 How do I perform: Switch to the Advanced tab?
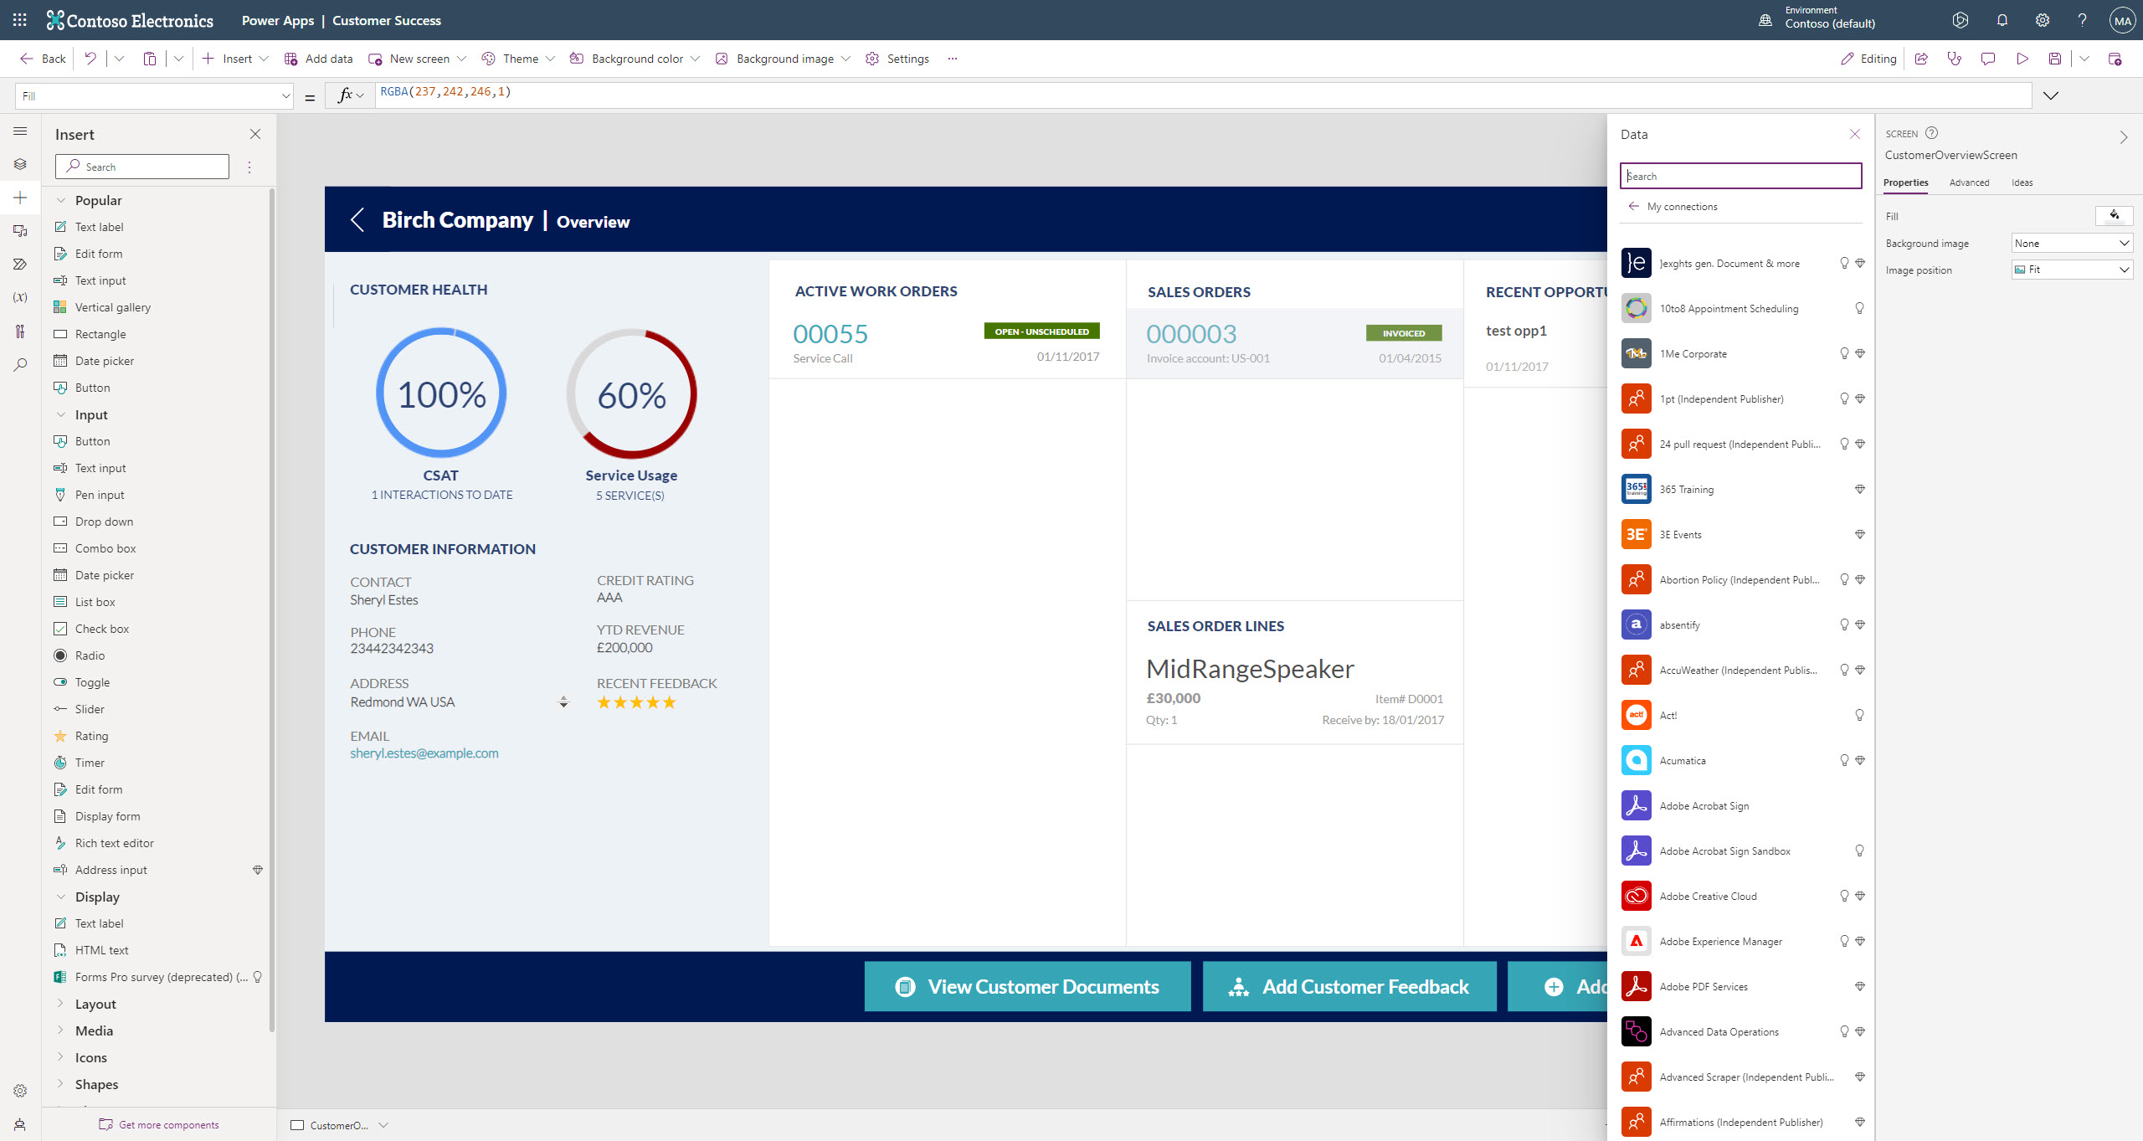click(1969, 182)
